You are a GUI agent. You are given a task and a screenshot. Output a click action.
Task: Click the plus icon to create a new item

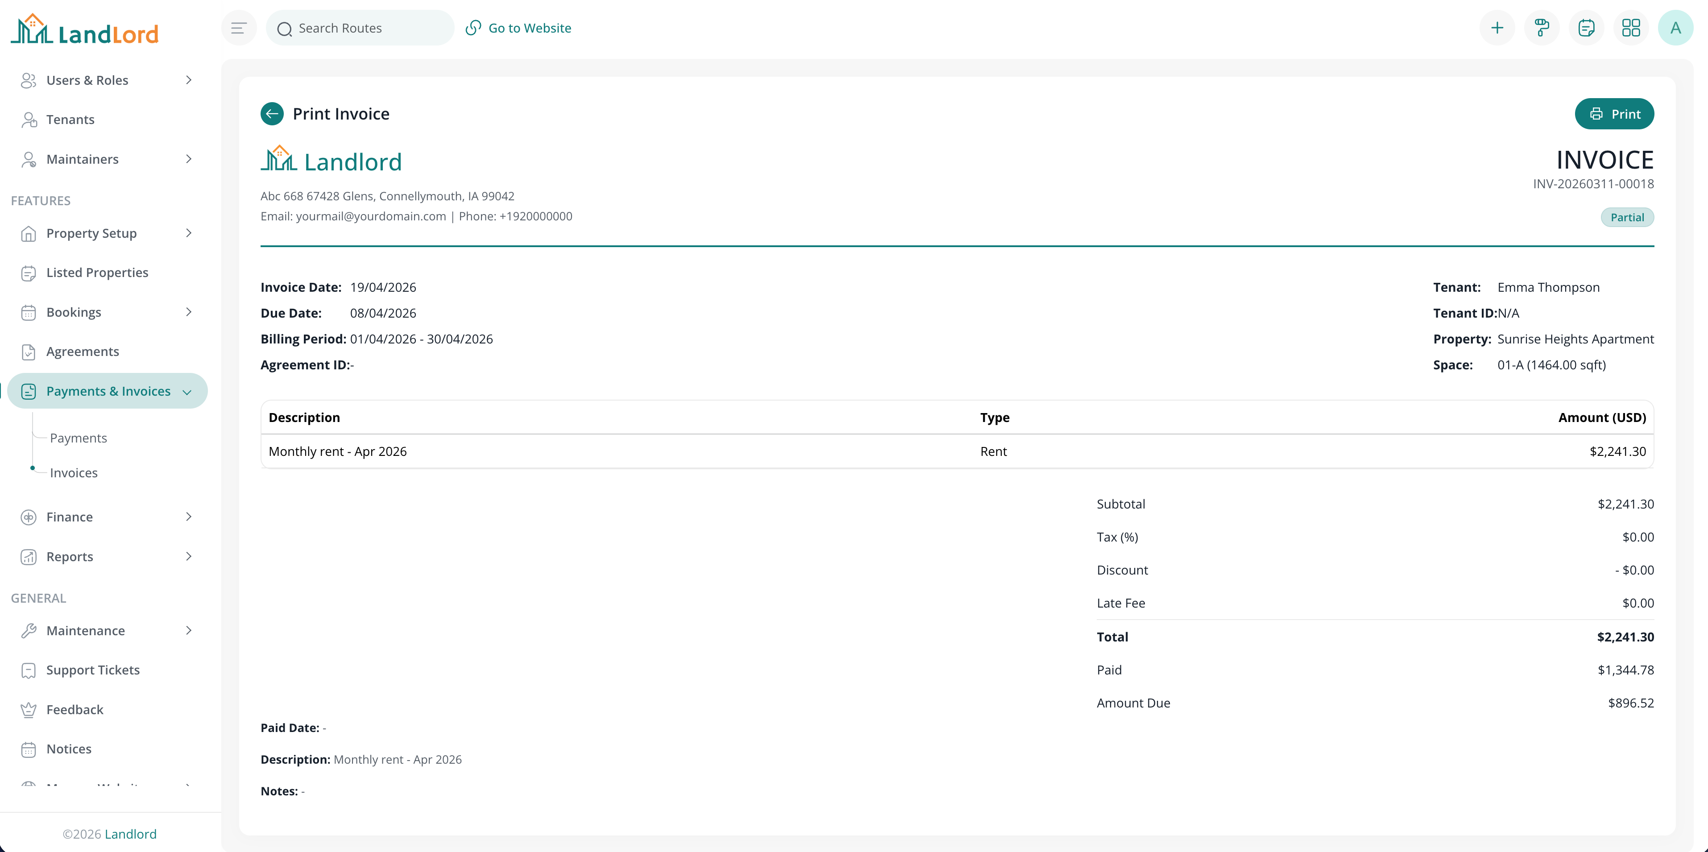[x=1497, y=27]
